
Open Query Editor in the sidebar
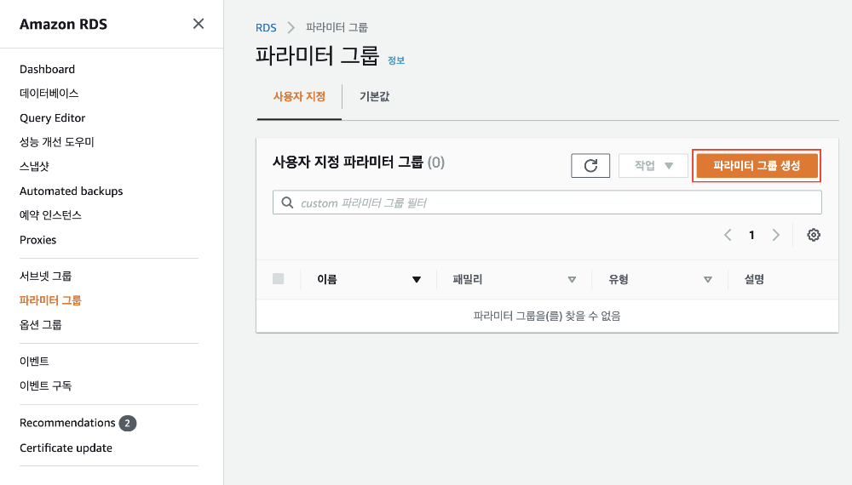(52, 117)
